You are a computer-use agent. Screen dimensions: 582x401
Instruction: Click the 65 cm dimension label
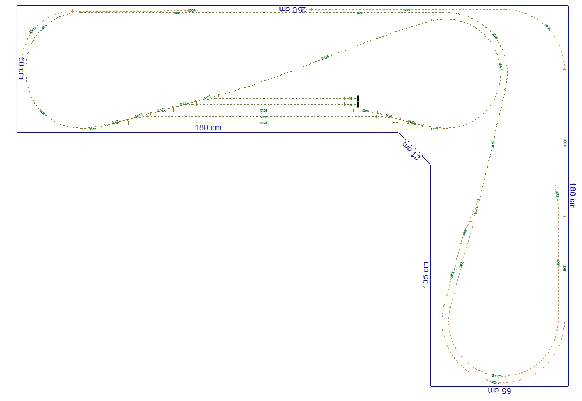(x=499, y=391)
